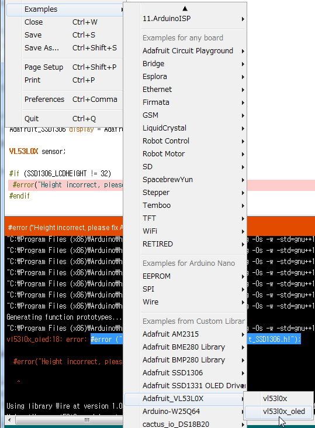Open the EEPROM examples submenu
The image size is (315, 428).
(186, 276)
